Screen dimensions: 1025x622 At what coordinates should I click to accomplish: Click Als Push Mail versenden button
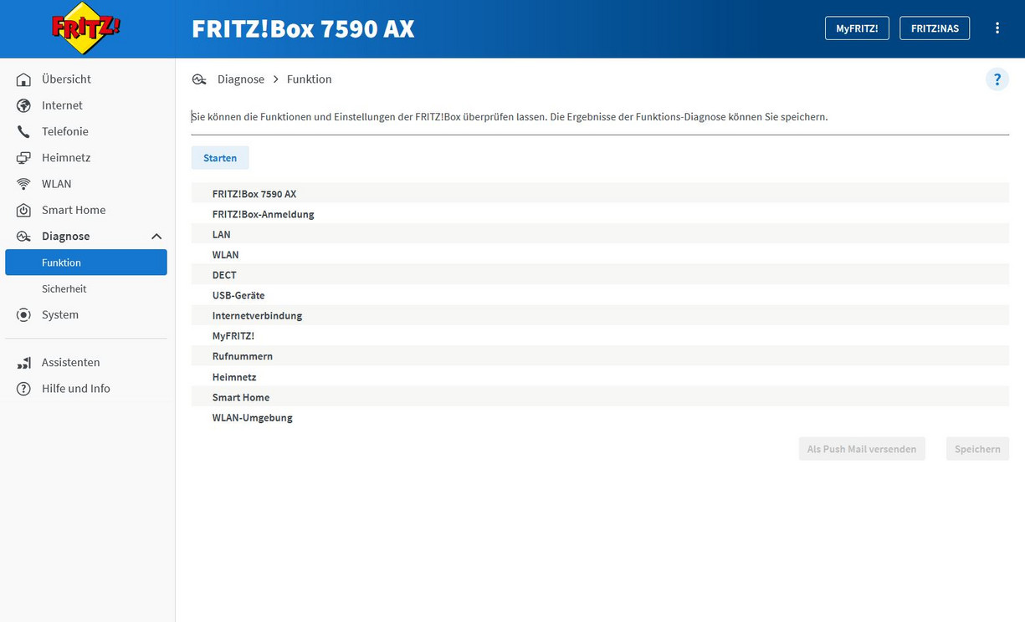[x=862, y=449]
